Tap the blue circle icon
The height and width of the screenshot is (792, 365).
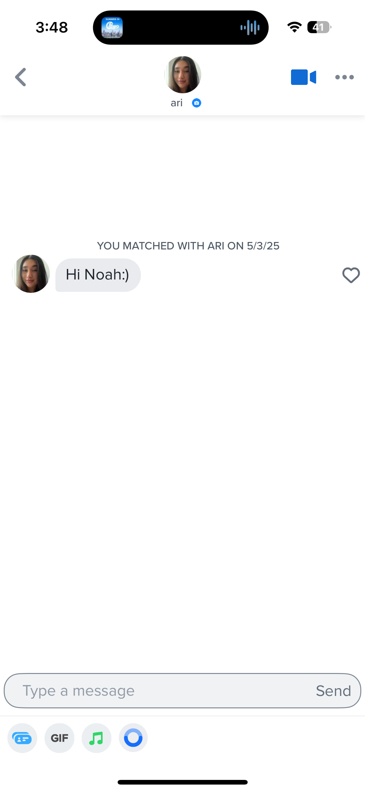pos(133,738)
